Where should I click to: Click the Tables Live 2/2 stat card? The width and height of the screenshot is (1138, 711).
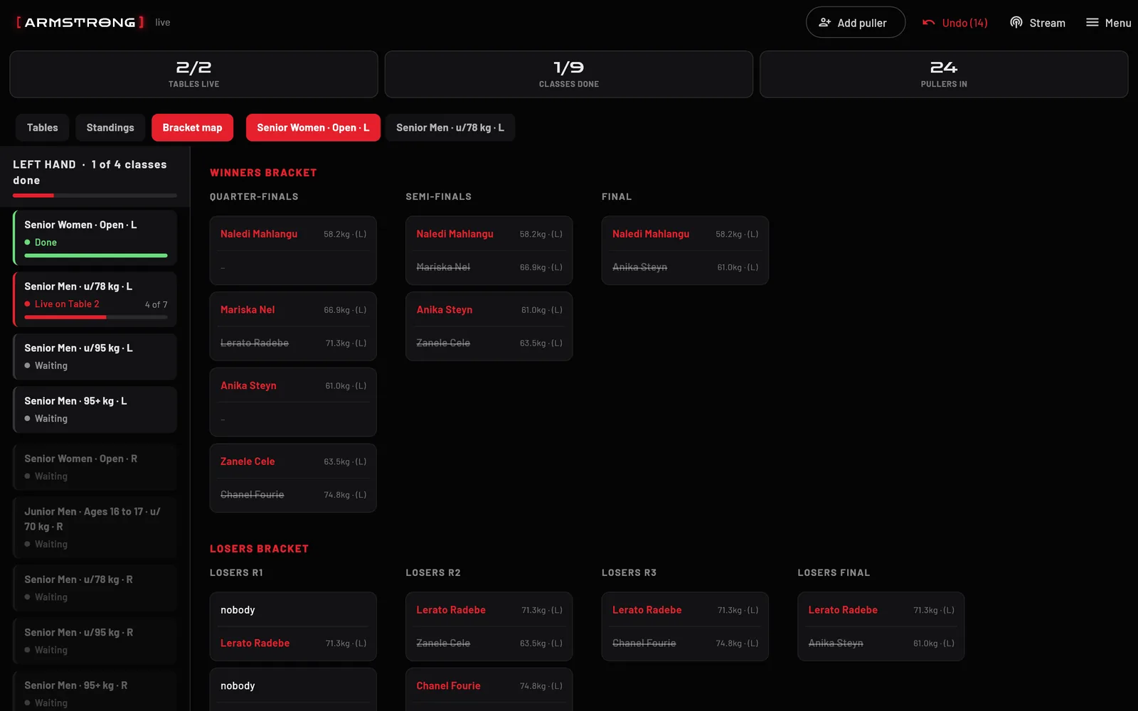(x=193, y=74)
